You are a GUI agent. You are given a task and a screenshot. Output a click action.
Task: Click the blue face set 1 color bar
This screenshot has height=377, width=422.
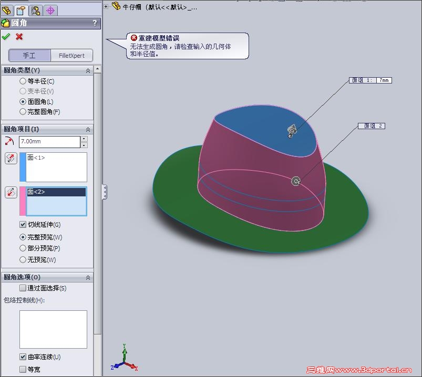pos(23,167)
